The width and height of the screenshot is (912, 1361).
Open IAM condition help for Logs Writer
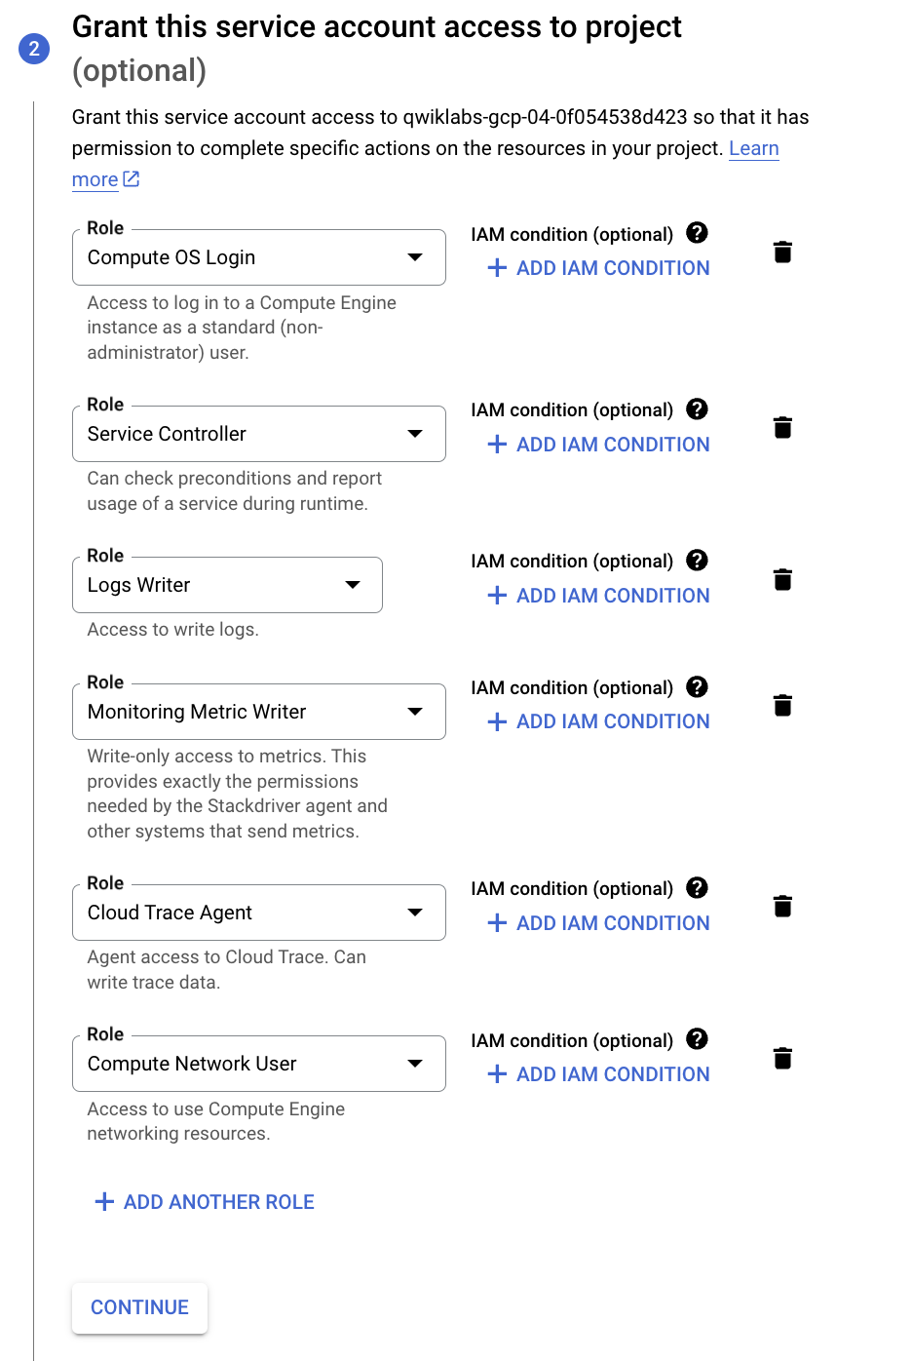[697, 561]
